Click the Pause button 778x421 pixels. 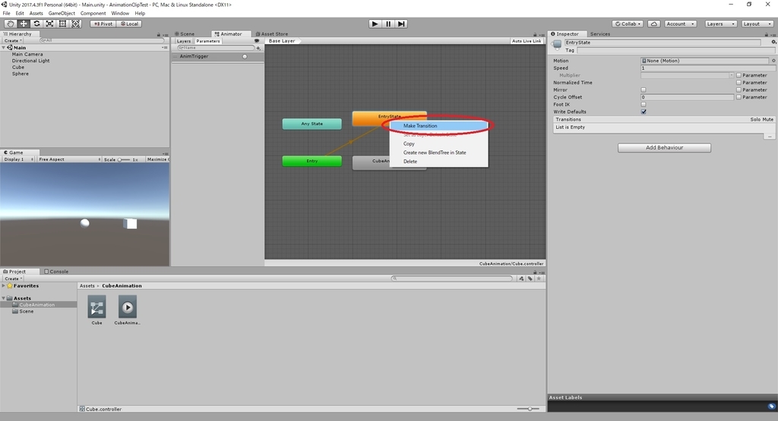tap(388, 24)
